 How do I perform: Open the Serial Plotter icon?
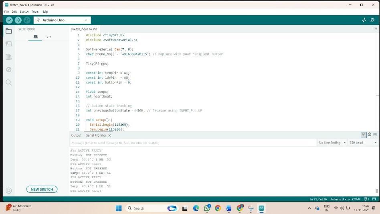[364, 20]
